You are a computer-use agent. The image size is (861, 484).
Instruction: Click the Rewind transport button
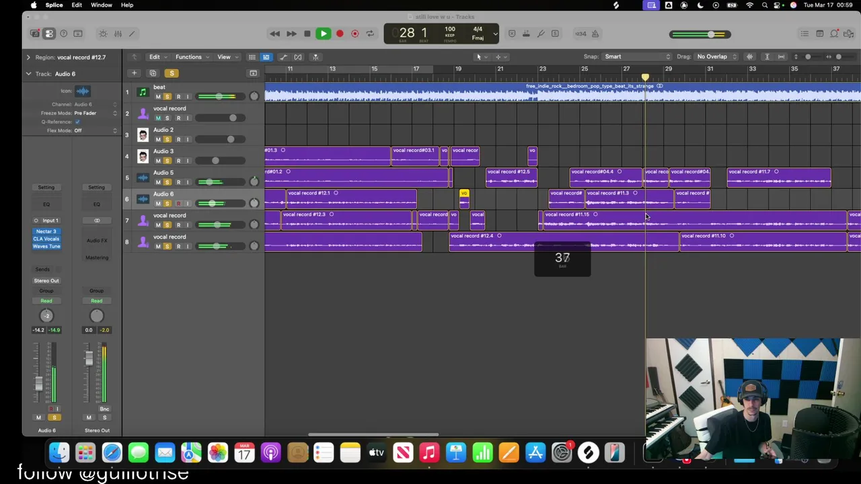pos(274,34)
